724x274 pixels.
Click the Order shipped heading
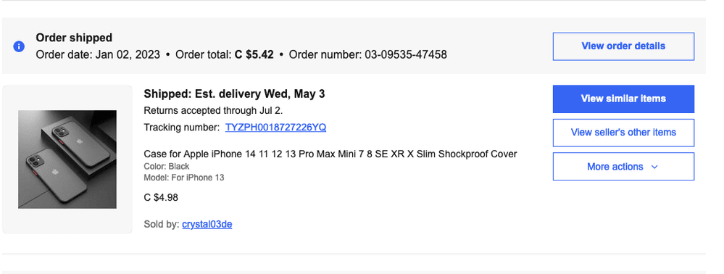tap(74, 38)
